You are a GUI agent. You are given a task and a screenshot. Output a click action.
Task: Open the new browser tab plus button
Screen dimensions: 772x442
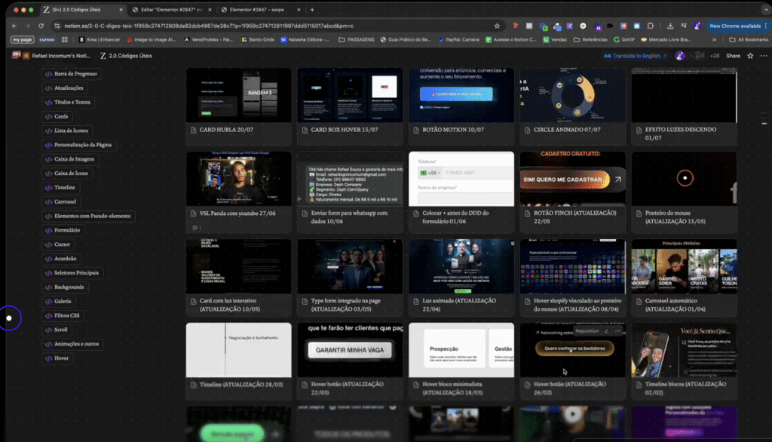pos(312,9)
